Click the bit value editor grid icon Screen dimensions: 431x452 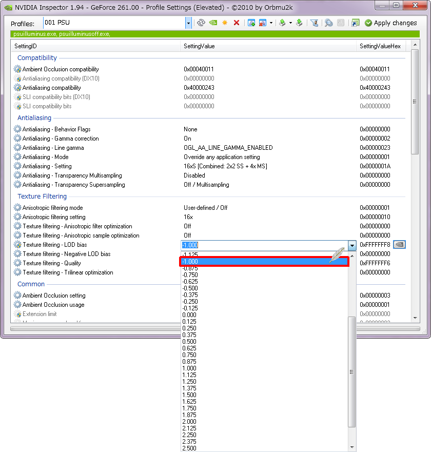click(x=341, y=23)
